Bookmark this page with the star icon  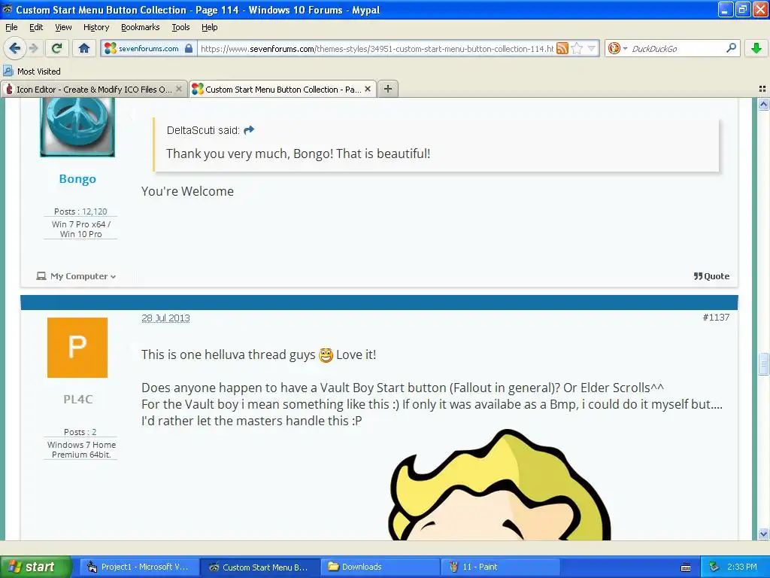(577, 48)
